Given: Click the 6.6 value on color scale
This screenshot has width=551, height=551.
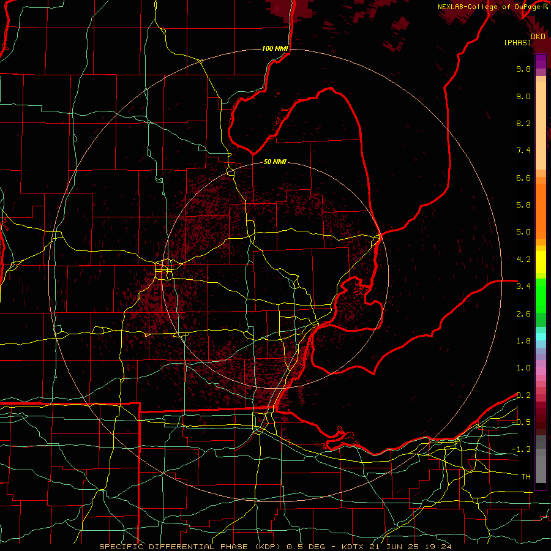Looking at the screenshot, I should pyautogui.click(x=523, y=178).
